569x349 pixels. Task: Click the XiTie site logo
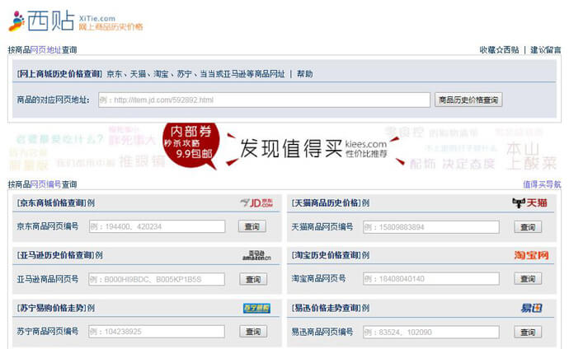[76, 21]
